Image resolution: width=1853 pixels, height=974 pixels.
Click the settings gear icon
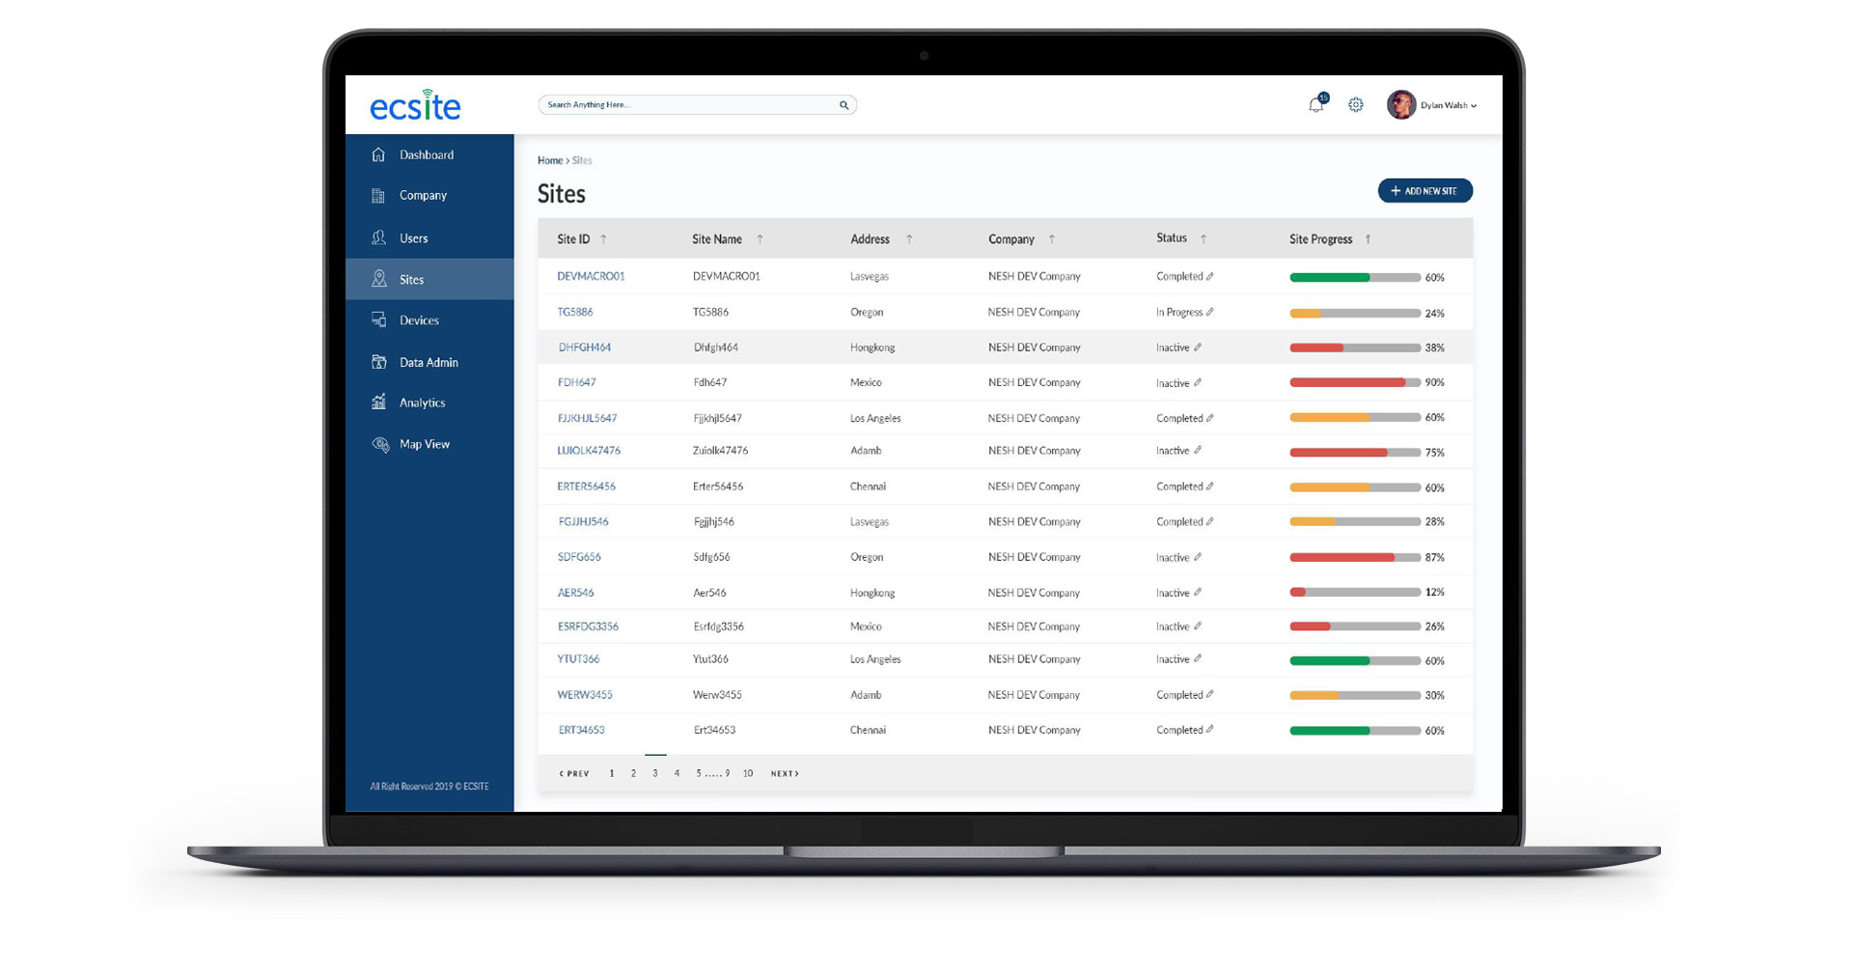pos(1356,105)
